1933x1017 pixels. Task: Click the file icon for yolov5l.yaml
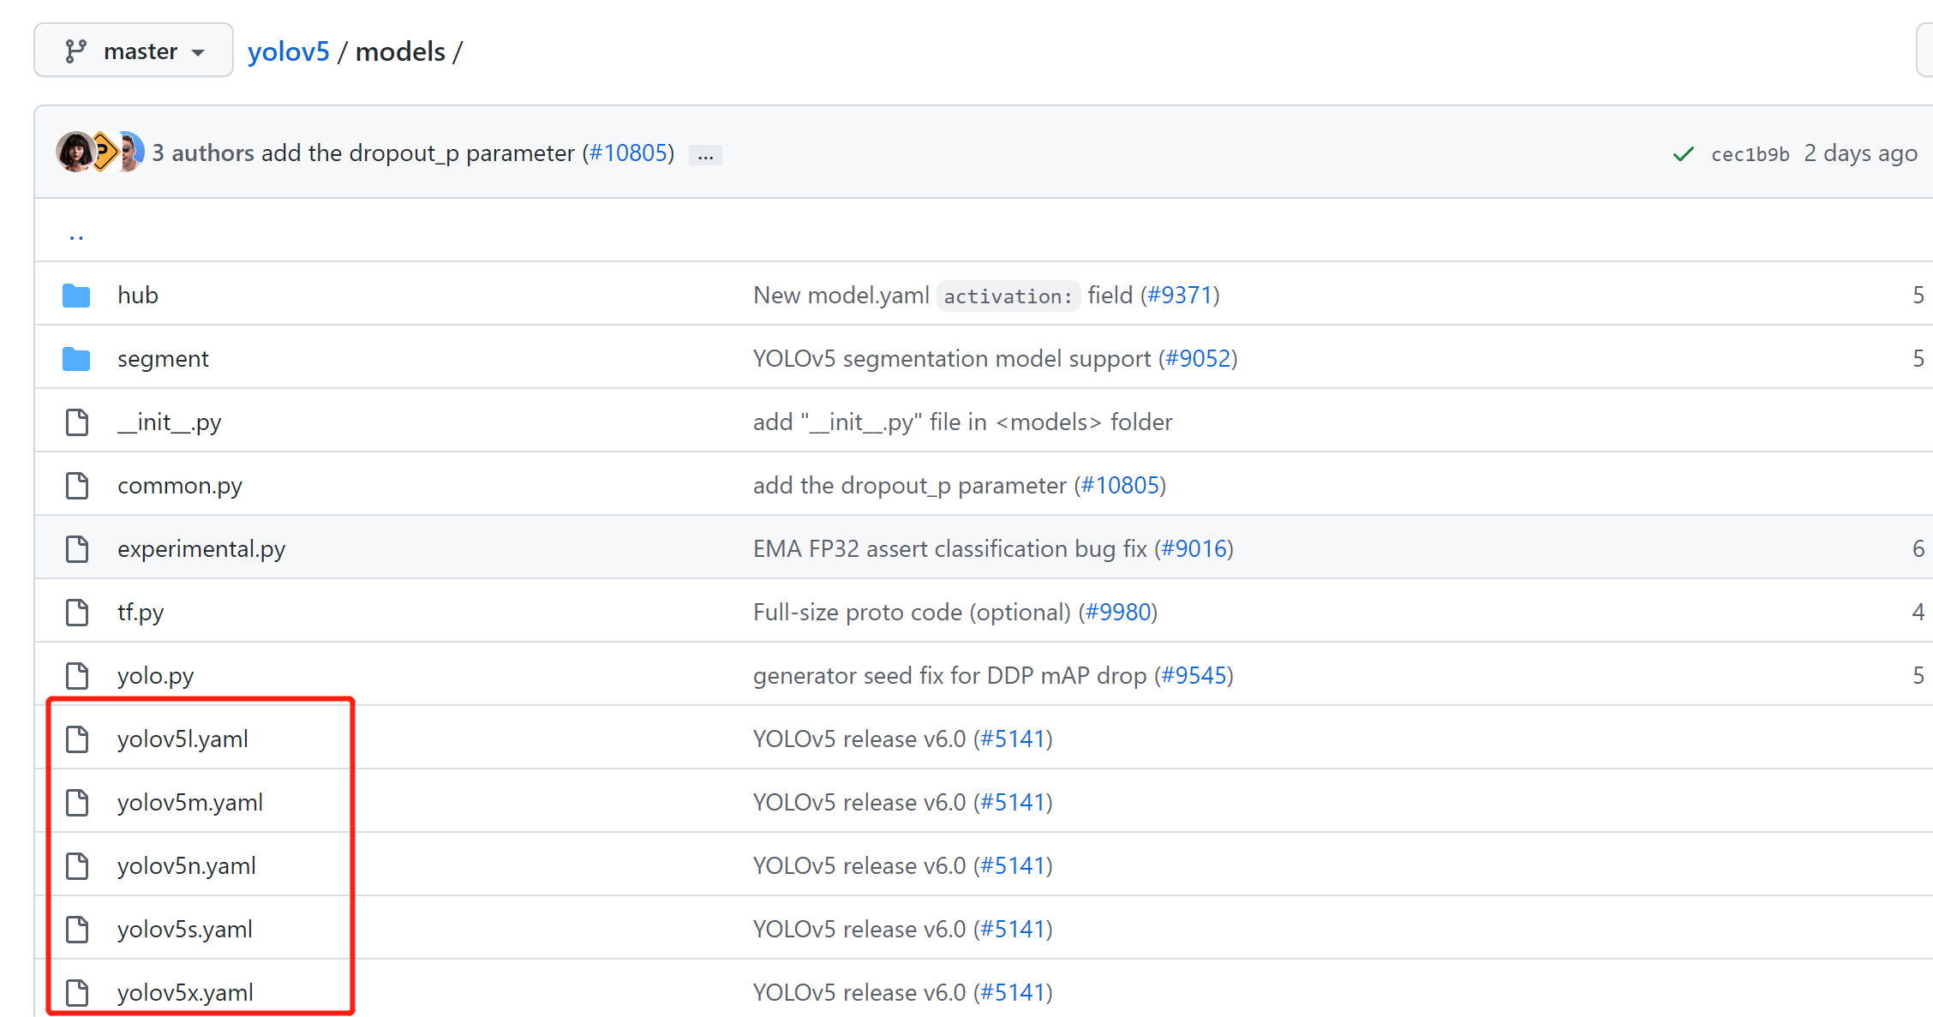coord(77,739)
